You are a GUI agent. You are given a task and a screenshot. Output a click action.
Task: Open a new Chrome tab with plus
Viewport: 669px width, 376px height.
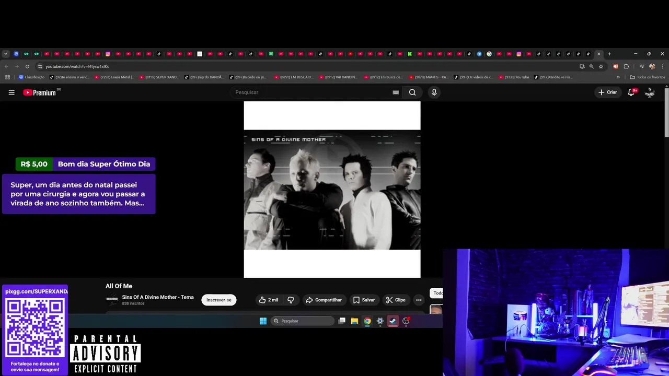click(x=609, y=54)
